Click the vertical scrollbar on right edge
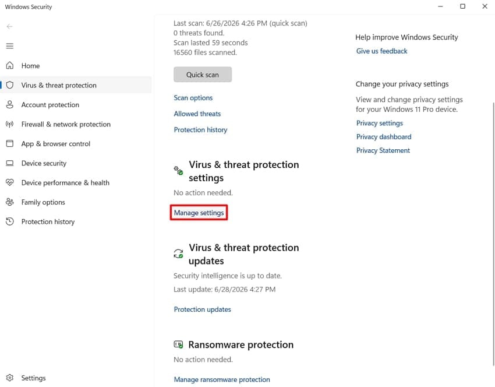The image size is (495, 387). (x=493, y=234)
